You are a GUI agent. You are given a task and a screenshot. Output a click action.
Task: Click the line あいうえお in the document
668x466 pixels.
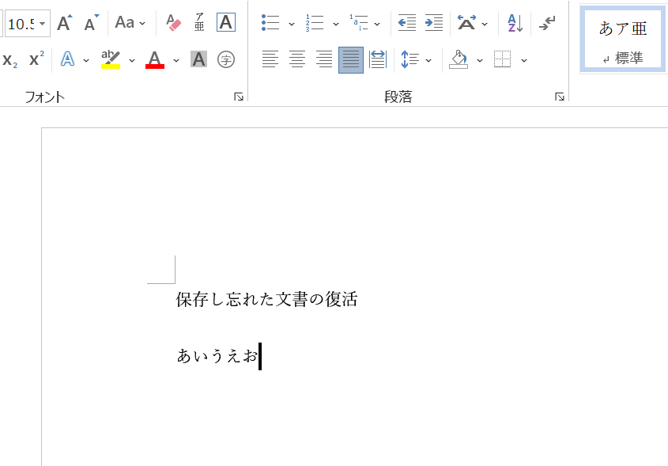click(x=217, y=355)
